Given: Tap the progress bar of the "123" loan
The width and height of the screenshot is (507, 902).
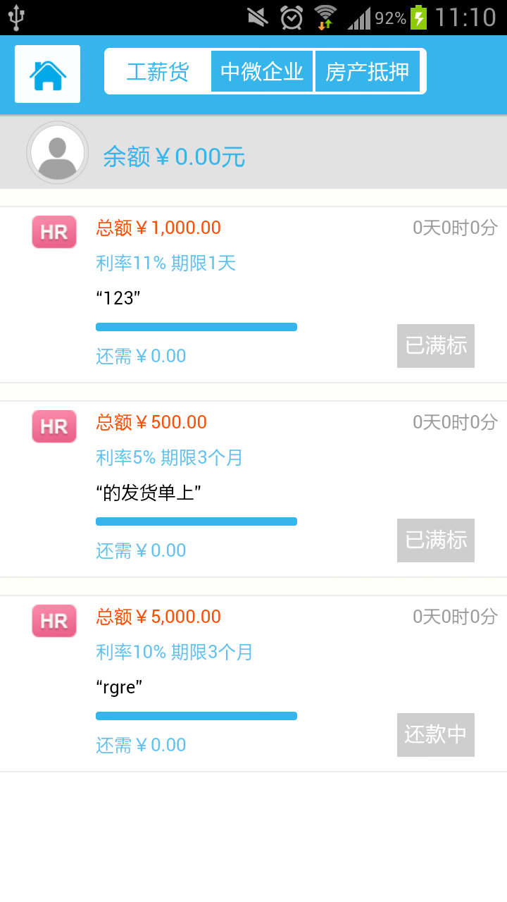Looking at the screenshot, I should pos(196,327).
